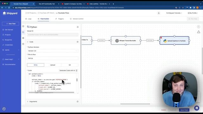203x114 pixels.
Task: Click the red error badge on Upload Captions vessel
Action: tap(161, 38)
